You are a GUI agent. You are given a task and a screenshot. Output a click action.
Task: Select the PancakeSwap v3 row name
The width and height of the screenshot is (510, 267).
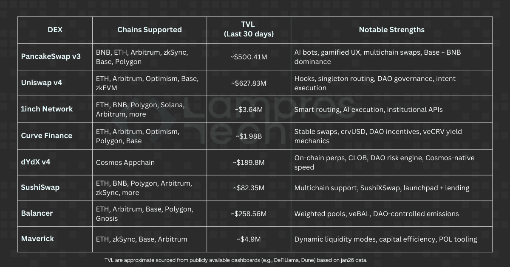click(x=51, y=56)
